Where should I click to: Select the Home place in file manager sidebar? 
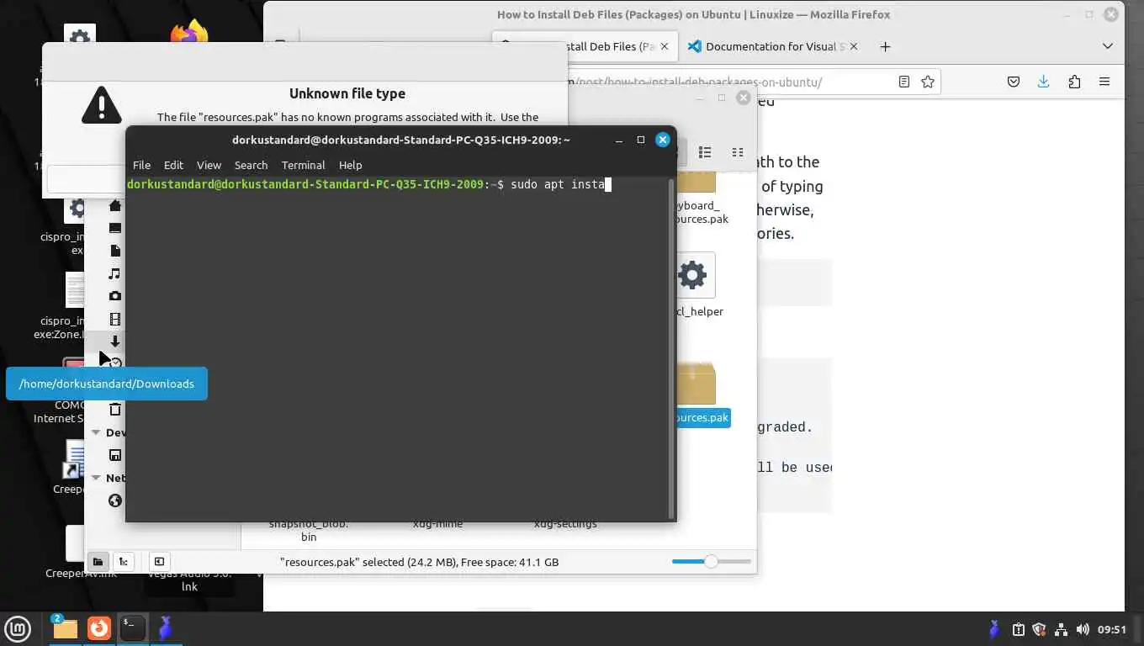(x=115, y=205)
